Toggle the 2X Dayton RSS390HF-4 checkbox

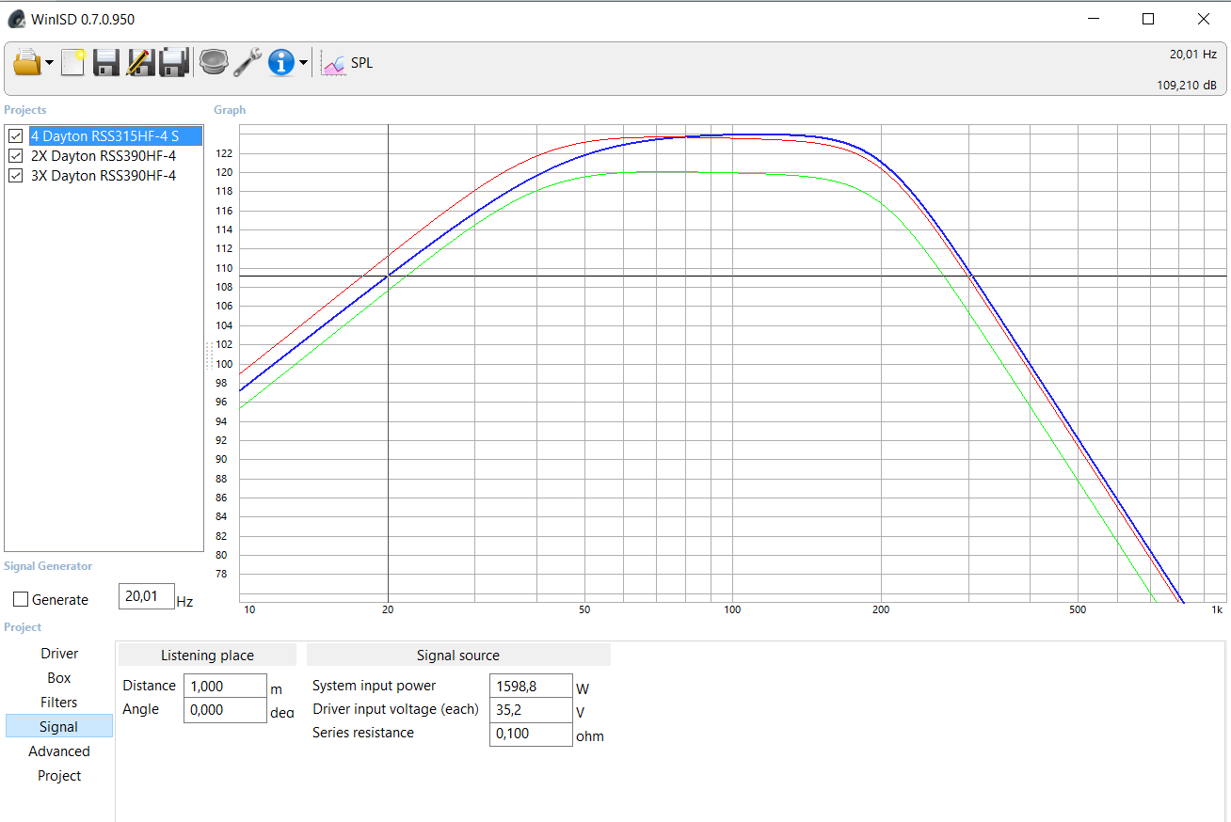(16, 156)
